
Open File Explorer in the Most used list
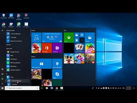tap(18, 59)
